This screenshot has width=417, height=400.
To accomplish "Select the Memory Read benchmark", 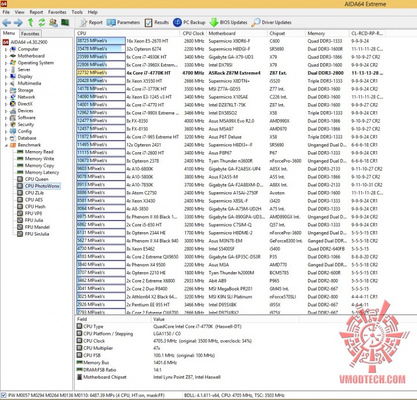I will (39, 152).
